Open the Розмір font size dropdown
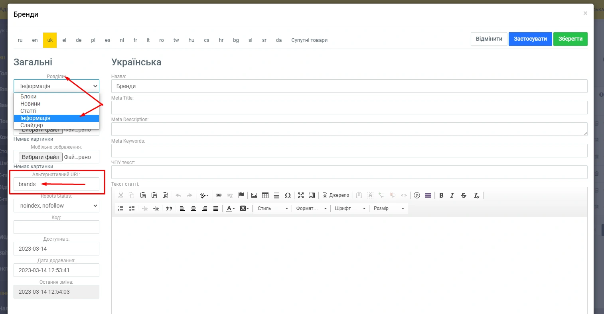 [389, 208]
